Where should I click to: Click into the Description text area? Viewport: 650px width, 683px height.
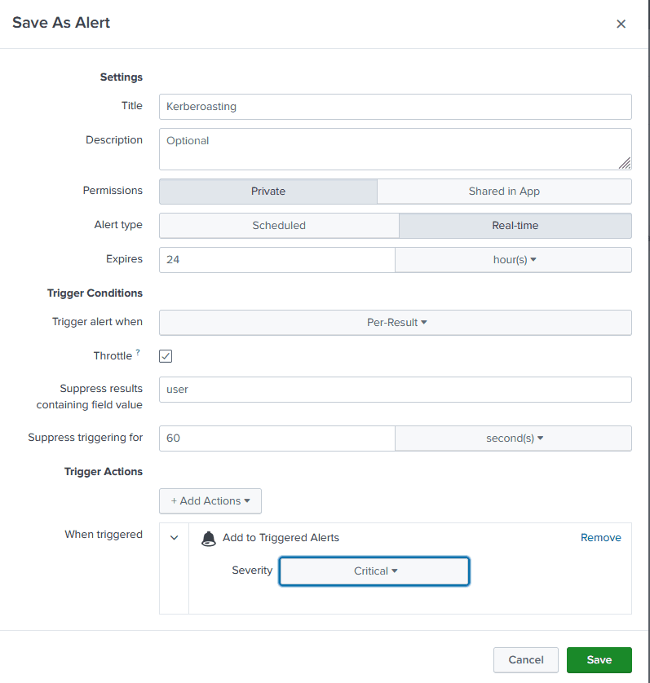(x=395, y=149)
